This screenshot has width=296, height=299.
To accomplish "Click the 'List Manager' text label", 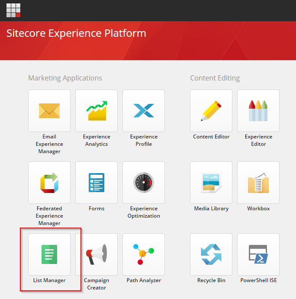I will [x=49, y=280].
